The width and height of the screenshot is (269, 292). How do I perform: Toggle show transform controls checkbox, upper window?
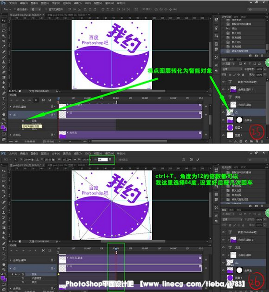click(46, 9)
